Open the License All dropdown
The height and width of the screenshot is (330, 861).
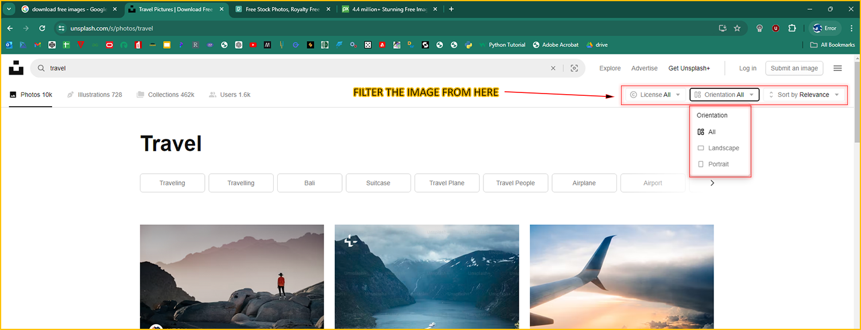(655, 95)
